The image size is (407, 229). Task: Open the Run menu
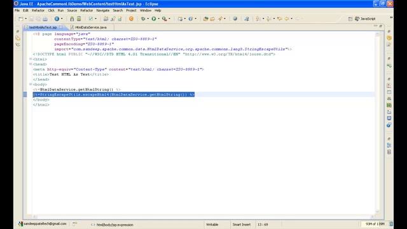[x=60, y=10]
